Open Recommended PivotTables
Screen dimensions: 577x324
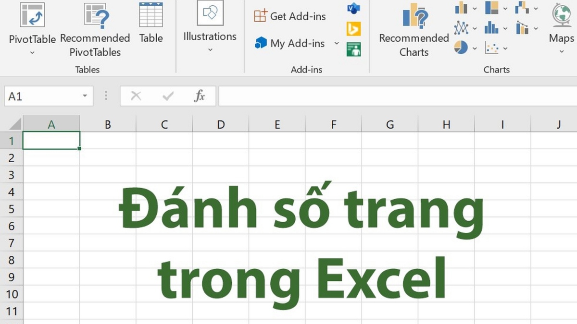tap(95, 29)
